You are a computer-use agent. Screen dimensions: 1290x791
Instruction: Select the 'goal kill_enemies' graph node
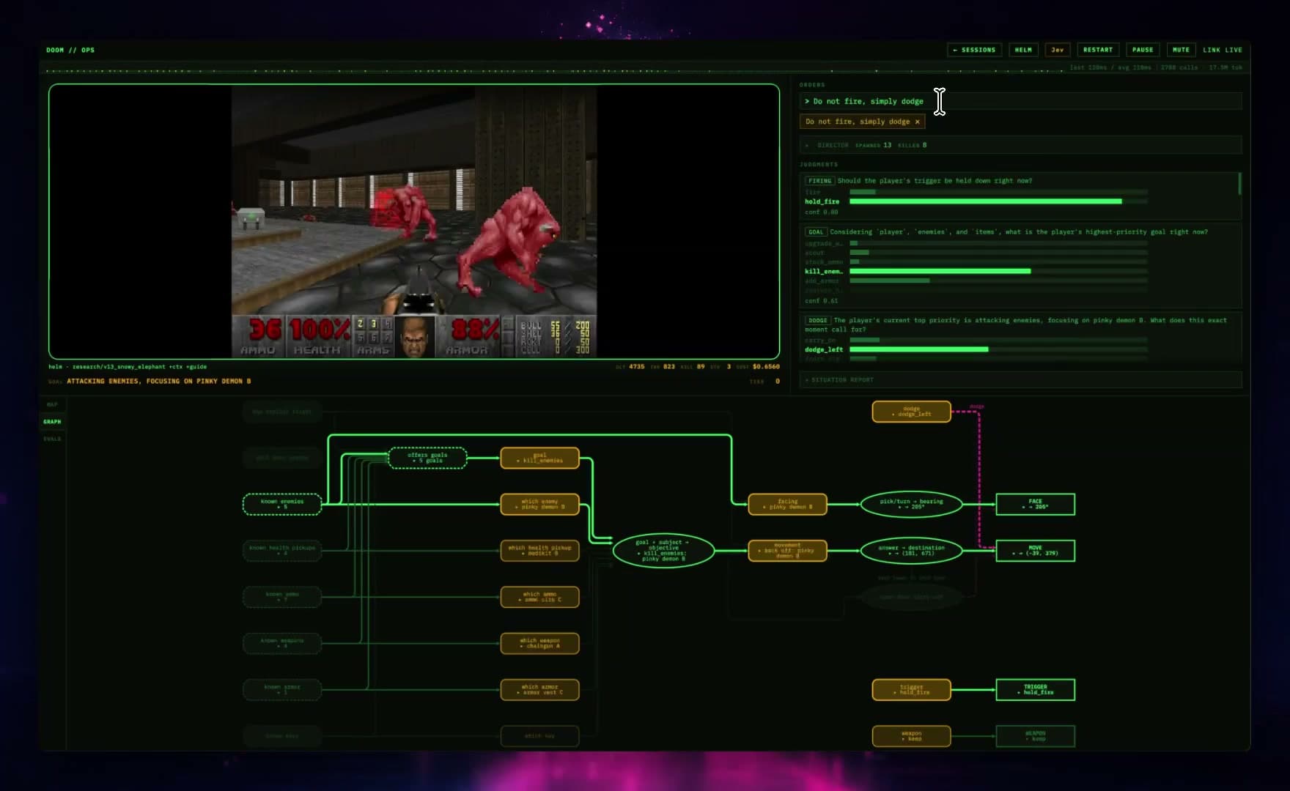pos(539,458)
